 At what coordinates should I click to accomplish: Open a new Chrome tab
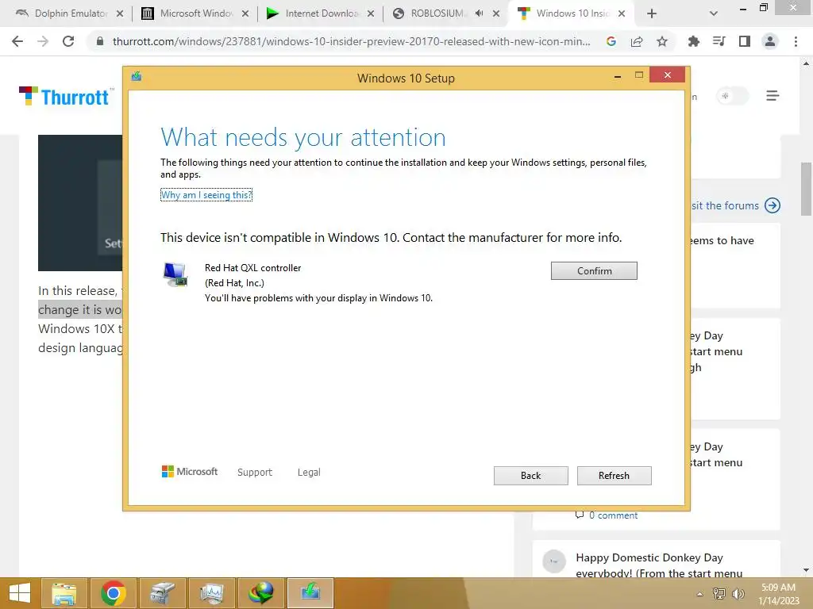[x=652, y=13]
